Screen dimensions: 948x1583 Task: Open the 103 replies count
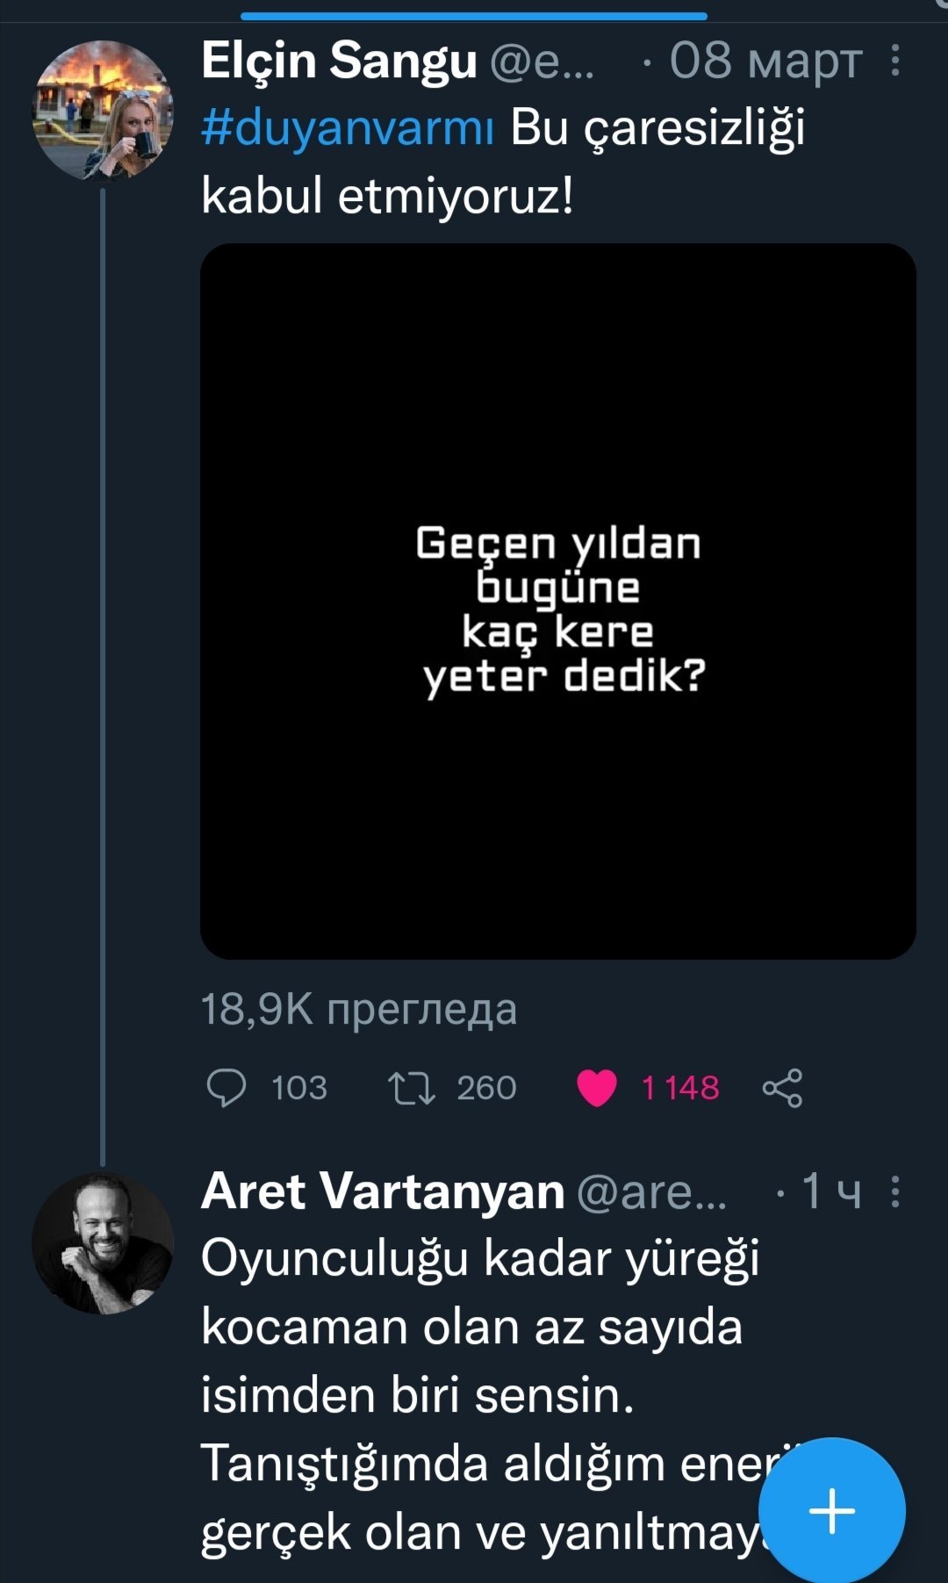[x=298, y=1088]
